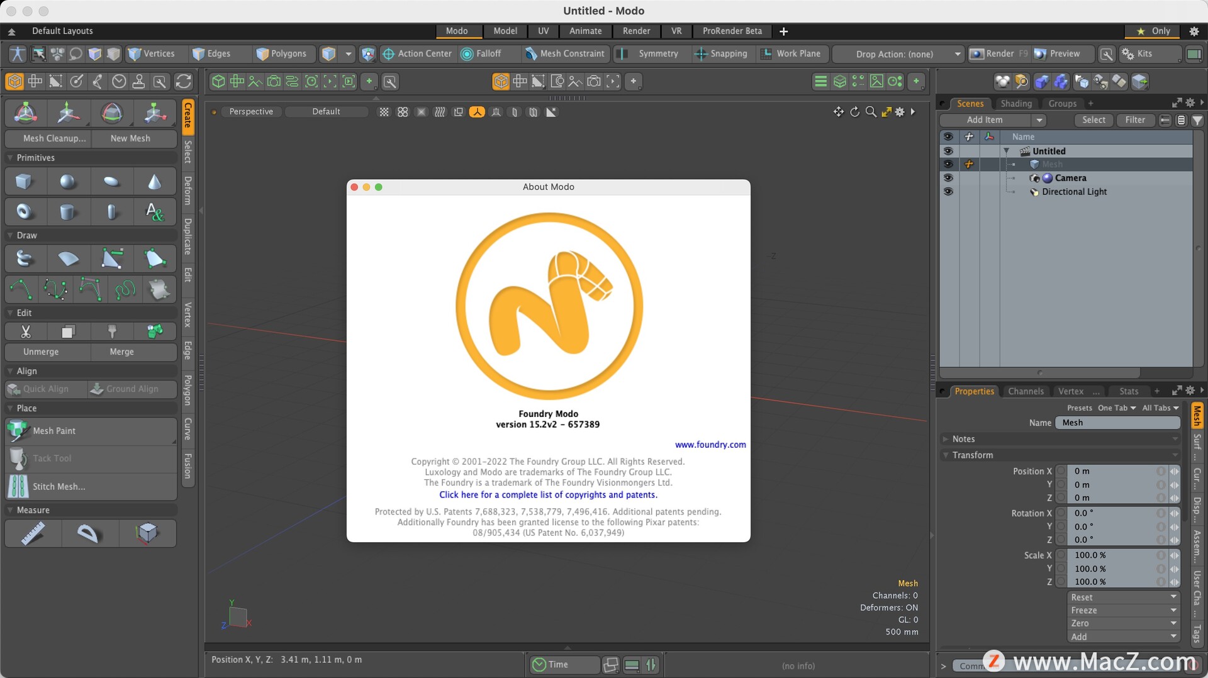The height and width of the screenshot is (678, 1208).
Task: Open the Drop Action dropdown
Action: pyautogui.click(x=898, y=54)
